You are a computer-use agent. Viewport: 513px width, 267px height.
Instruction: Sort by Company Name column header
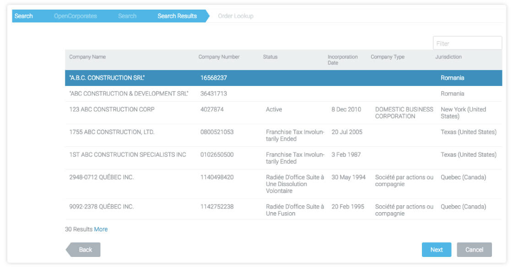pos(87,57)
